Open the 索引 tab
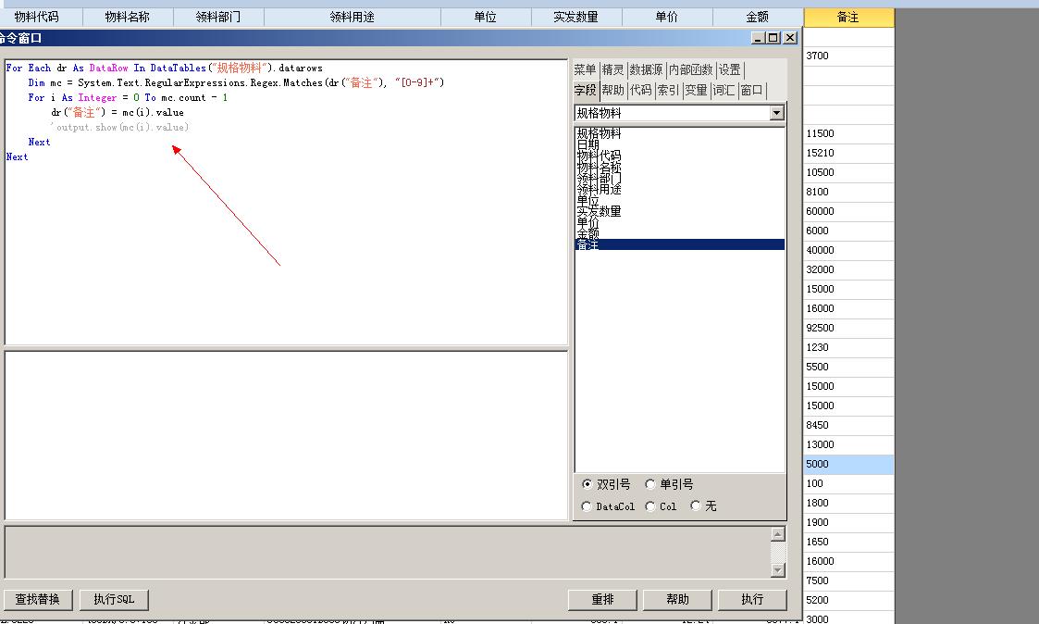1039x624 pixels. (x=669, y=90)
